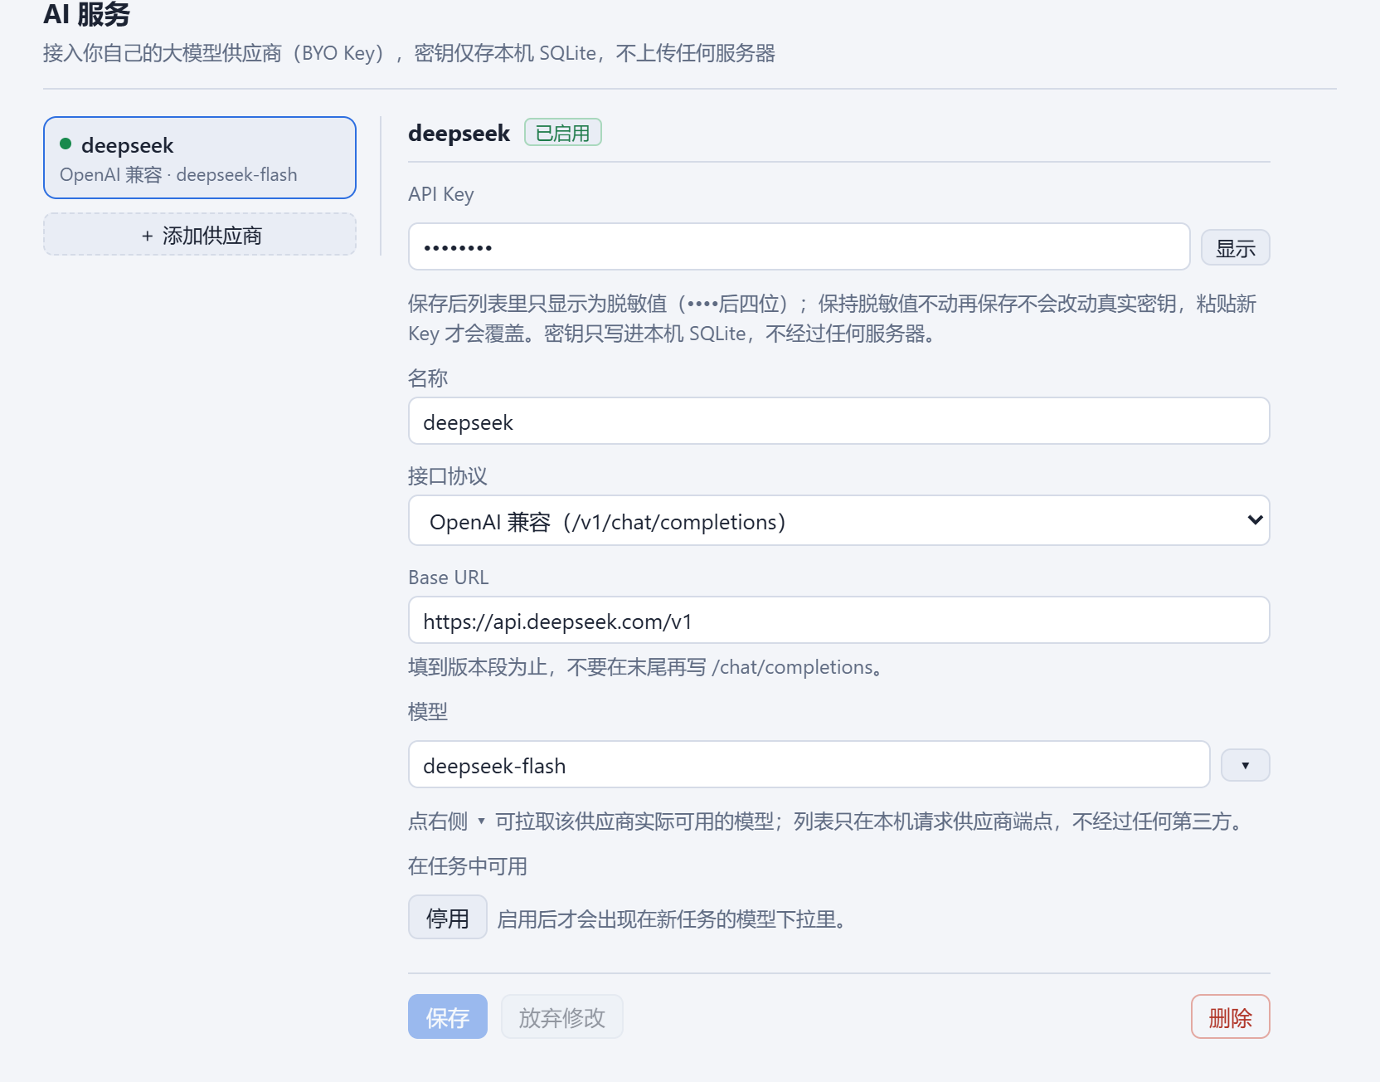Click the bold deepseek heading in detail panel
This screenshot has height=1082, width=1380.
coord(459,134)
